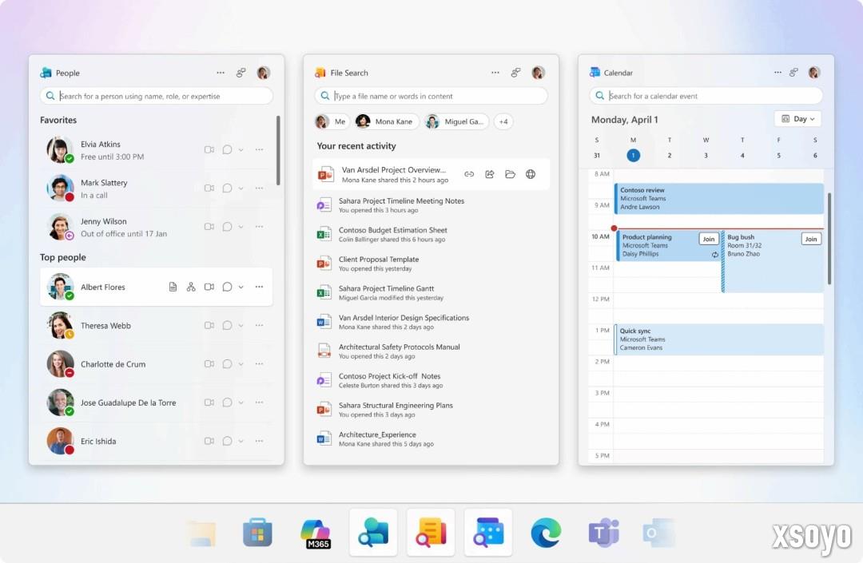
Task: Open Calendar panel more options menu
Action: (x=777, y=72)
